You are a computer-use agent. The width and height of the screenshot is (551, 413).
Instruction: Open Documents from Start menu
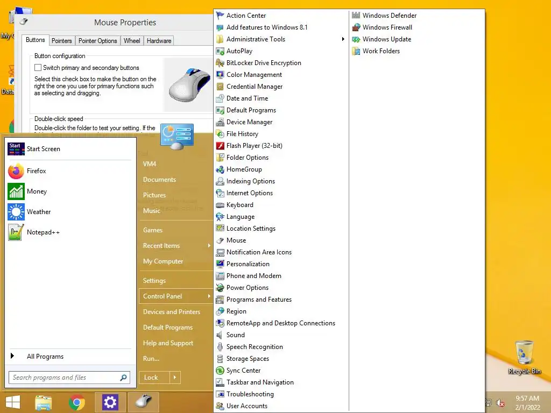click(x=159, y=180)
